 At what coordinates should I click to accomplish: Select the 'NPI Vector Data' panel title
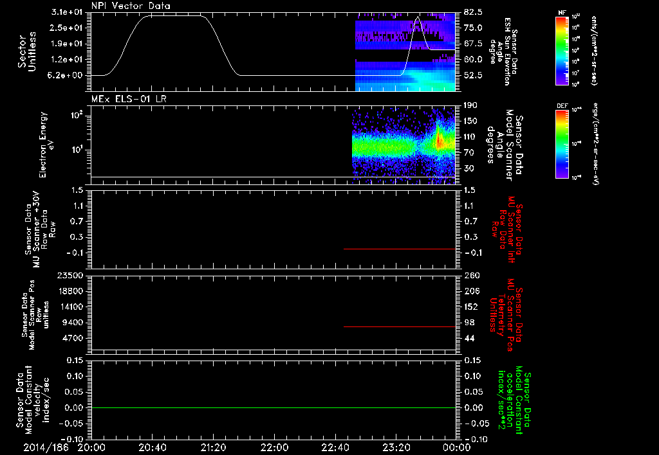click(x=131, y=6)
